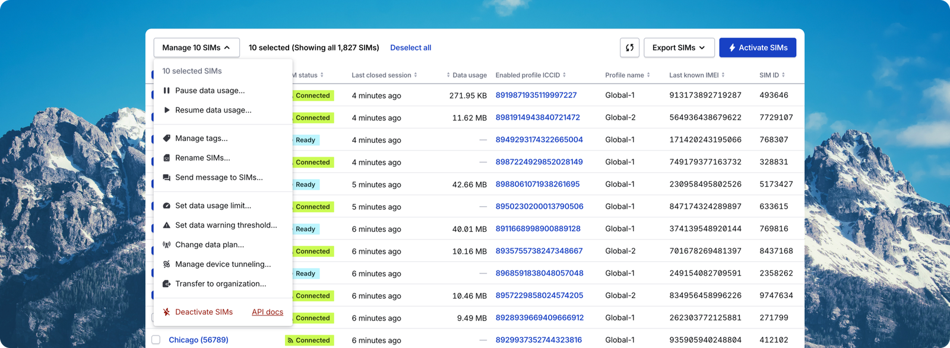Click the 271.95 KB data usage cell
The height and width of the screenshot is (348, 950).
468,95
